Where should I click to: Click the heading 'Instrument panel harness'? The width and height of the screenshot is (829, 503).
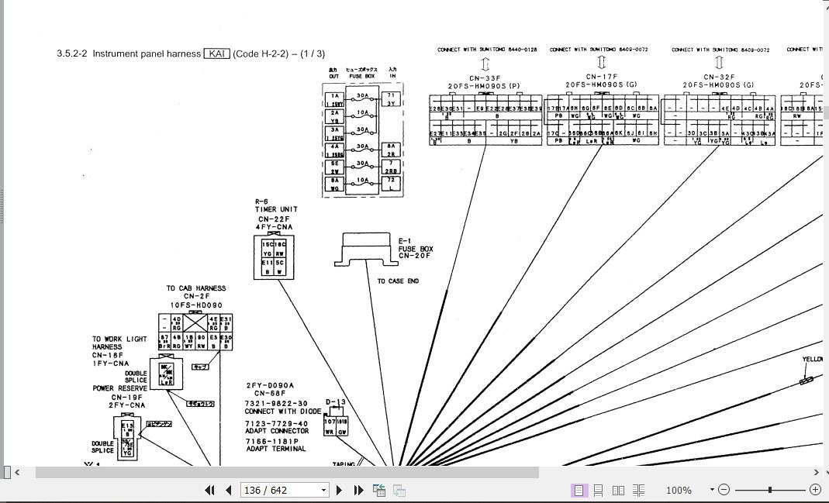(147, 54)
